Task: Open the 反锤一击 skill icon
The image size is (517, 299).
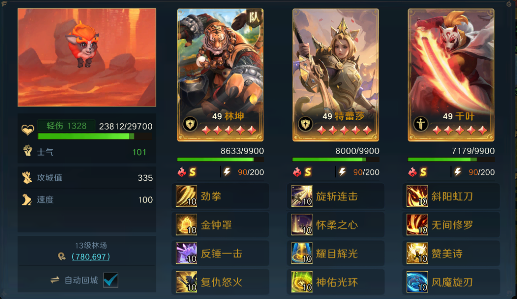Action: [x=186, y=254]
